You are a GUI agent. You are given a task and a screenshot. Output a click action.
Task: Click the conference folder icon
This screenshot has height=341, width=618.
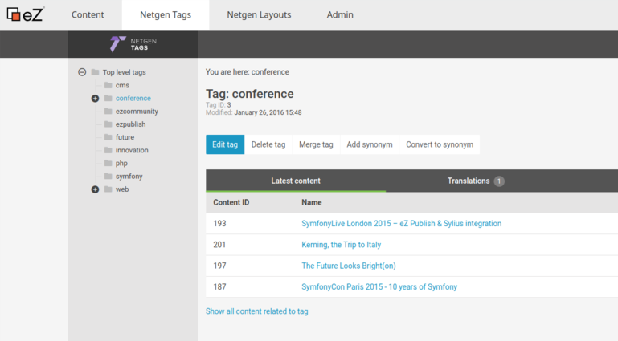point(108,98)
